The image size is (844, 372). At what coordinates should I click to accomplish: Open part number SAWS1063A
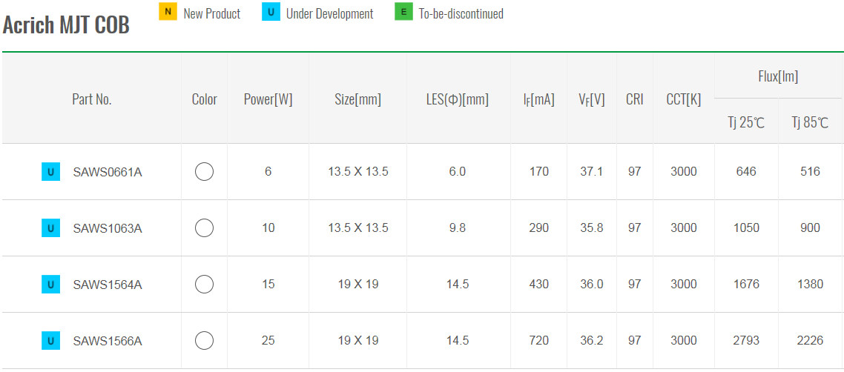coord(108,228)
